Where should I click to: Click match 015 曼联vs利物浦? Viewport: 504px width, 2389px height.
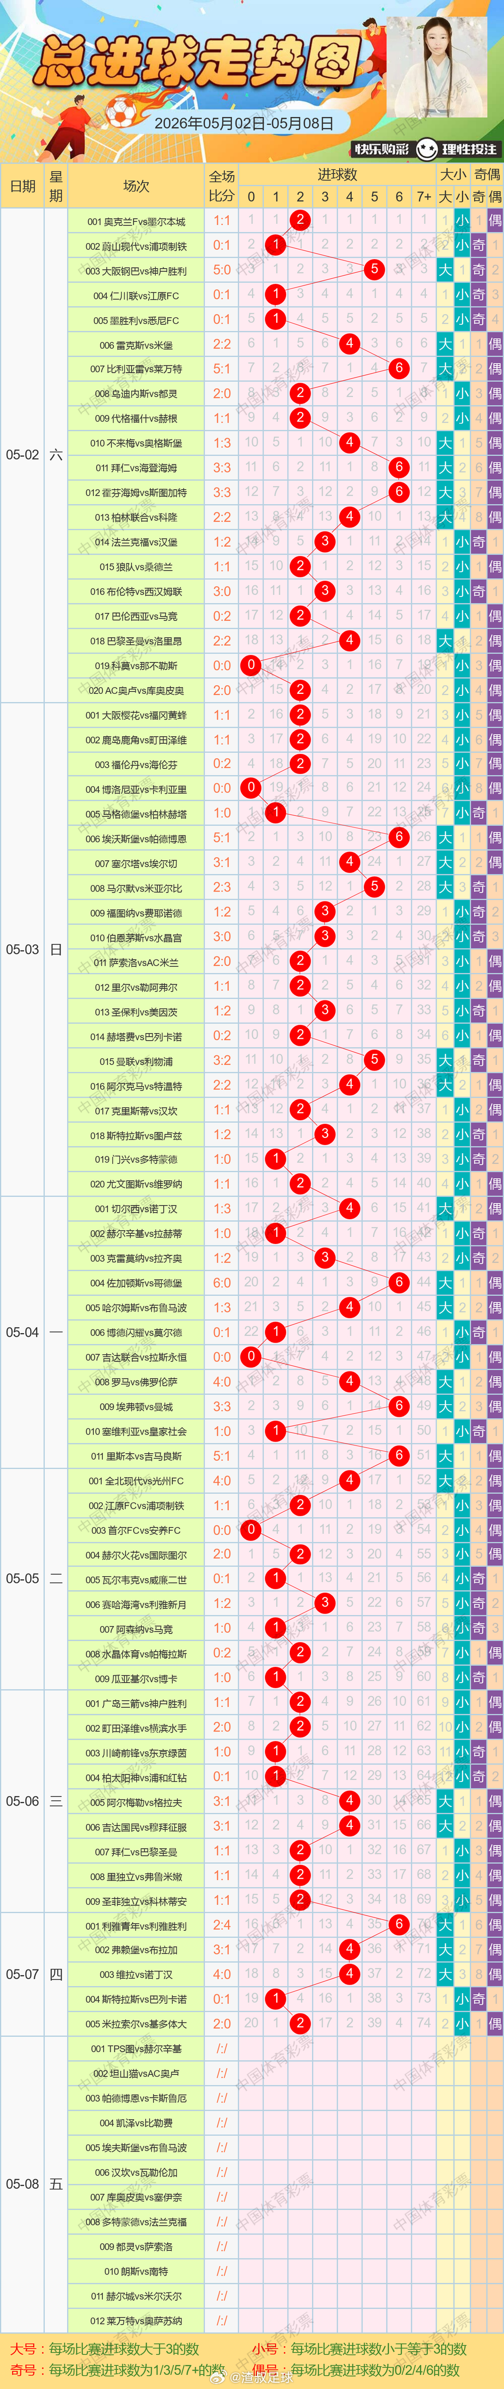point(136,1061)
